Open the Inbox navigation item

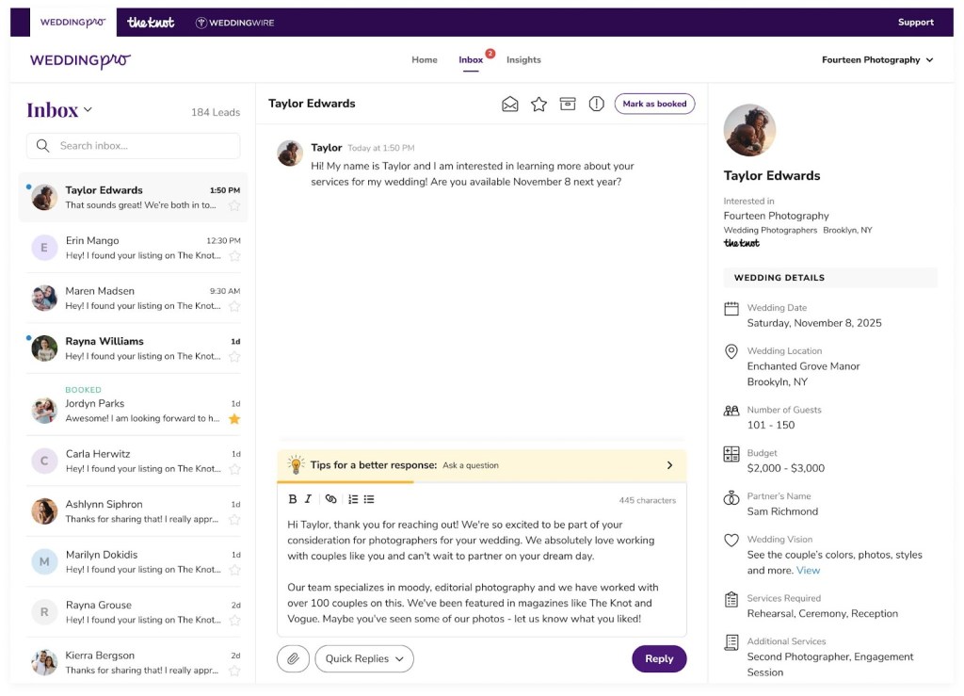pyautogui.click(x=471, y=59)
